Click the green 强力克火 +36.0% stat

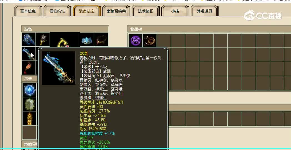95,142
